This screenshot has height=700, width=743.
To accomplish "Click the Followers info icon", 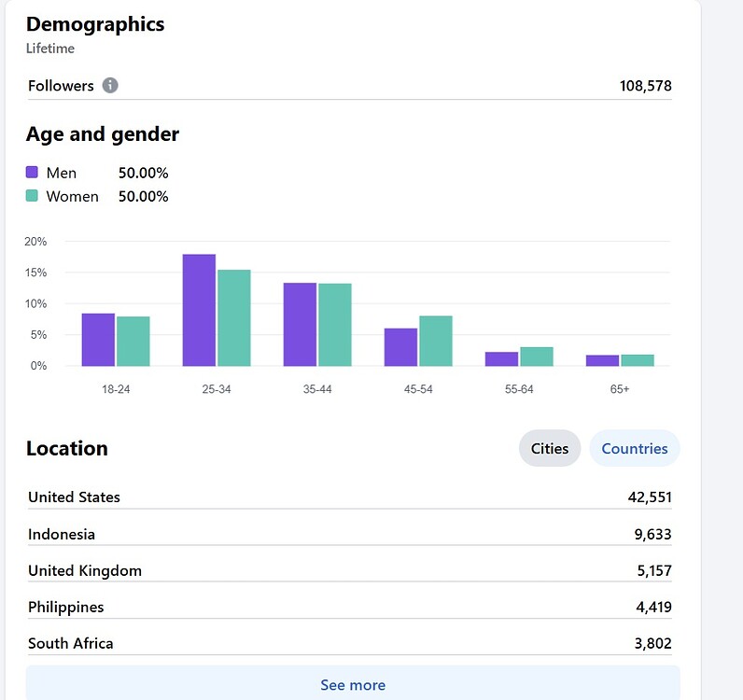I will [x=110, y=86].
